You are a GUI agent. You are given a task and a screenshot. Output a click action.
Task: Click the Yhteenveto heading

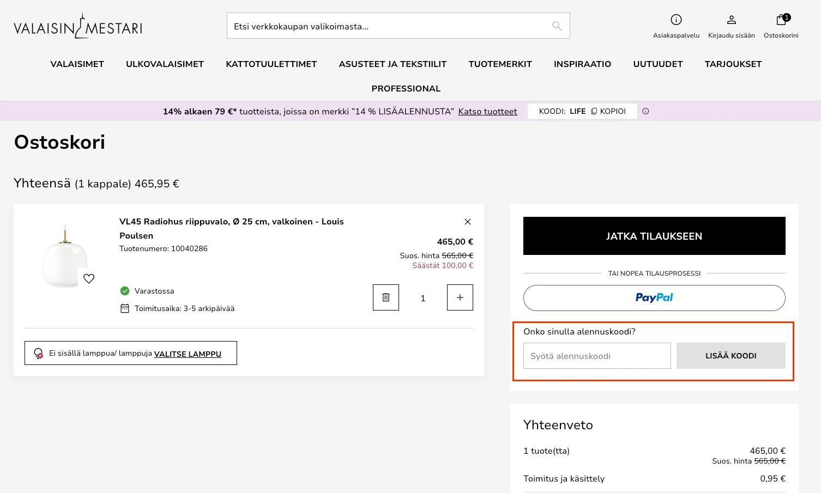[558, 425]
